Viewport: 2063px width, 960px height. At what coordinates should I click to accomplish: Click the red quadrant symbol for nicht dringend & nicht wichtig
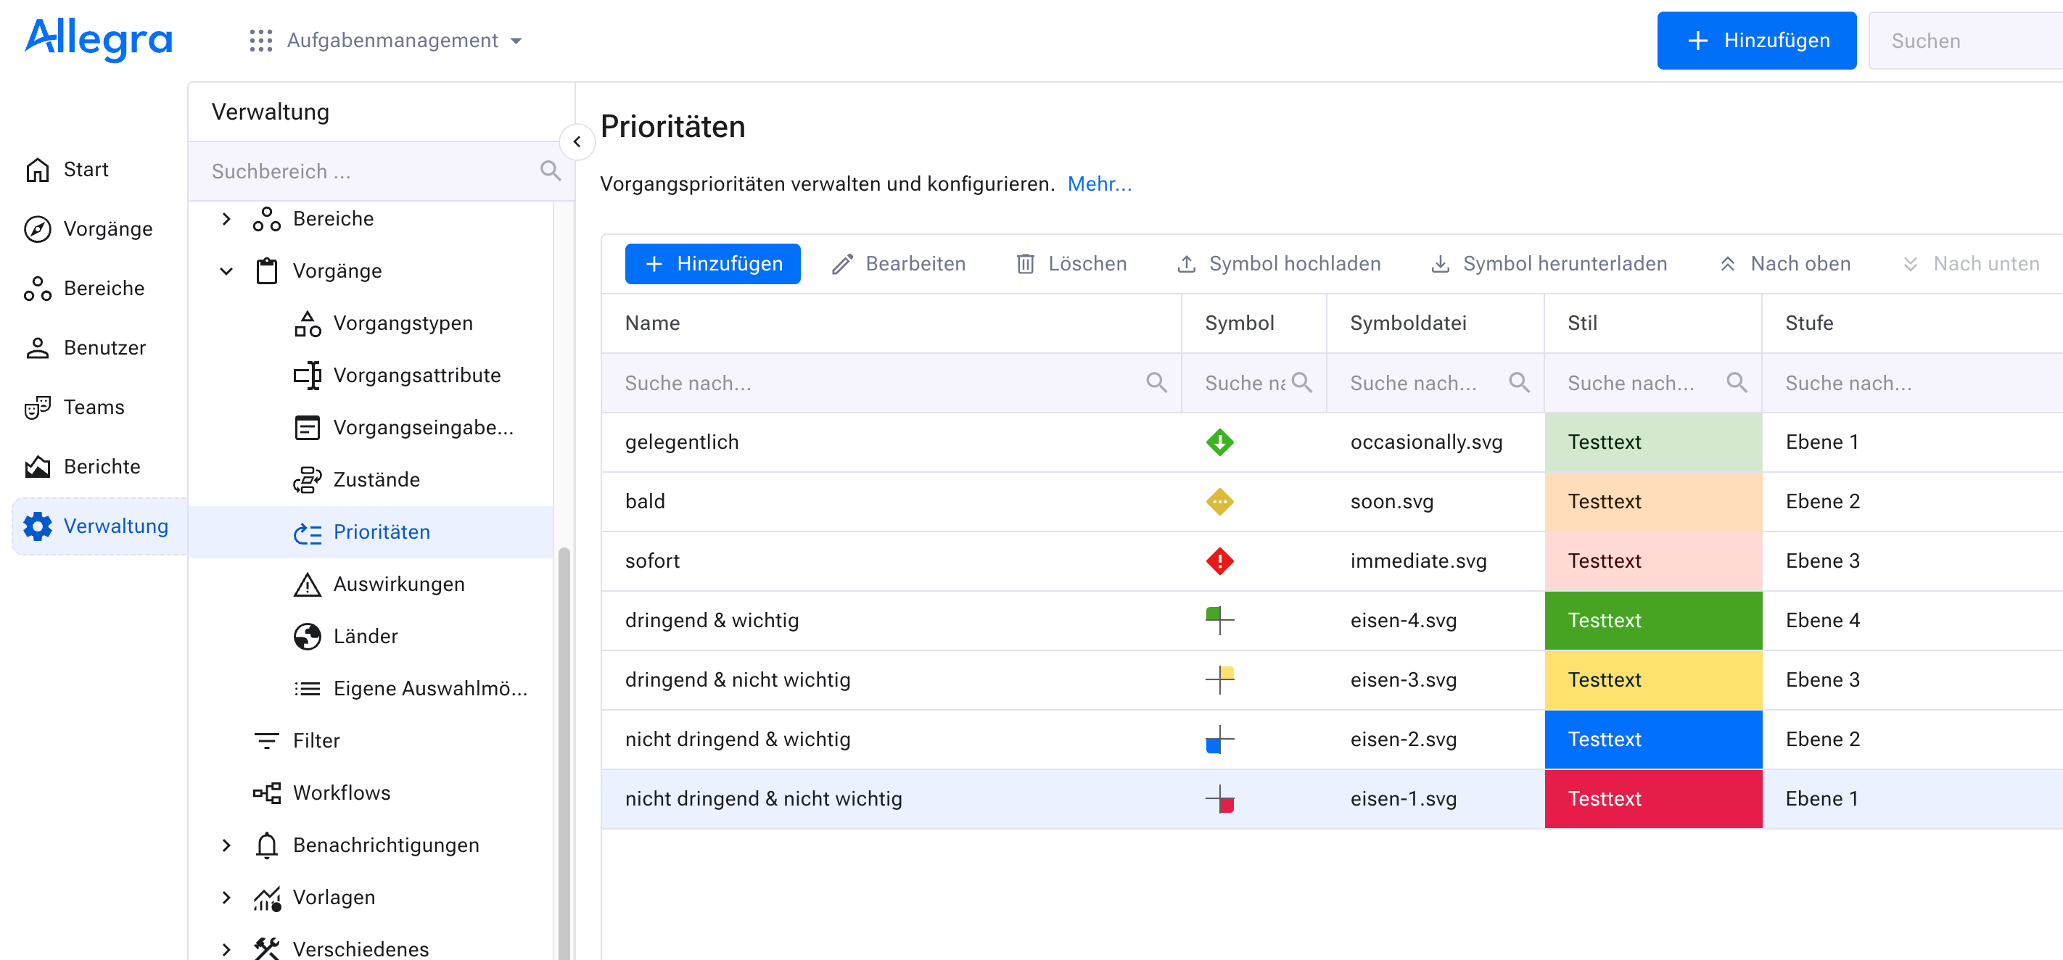point(1219,798)
